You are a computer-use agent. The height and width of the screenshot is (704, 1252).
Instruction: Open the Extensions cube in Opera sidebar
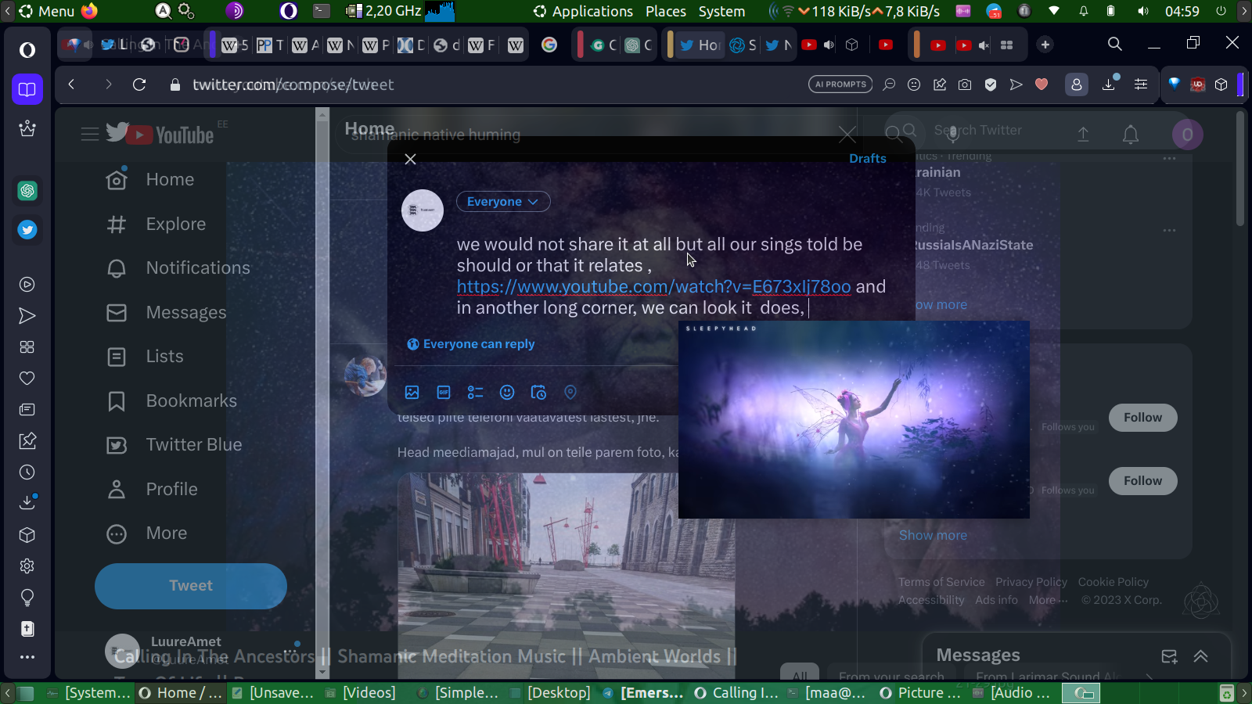(27, 535)
